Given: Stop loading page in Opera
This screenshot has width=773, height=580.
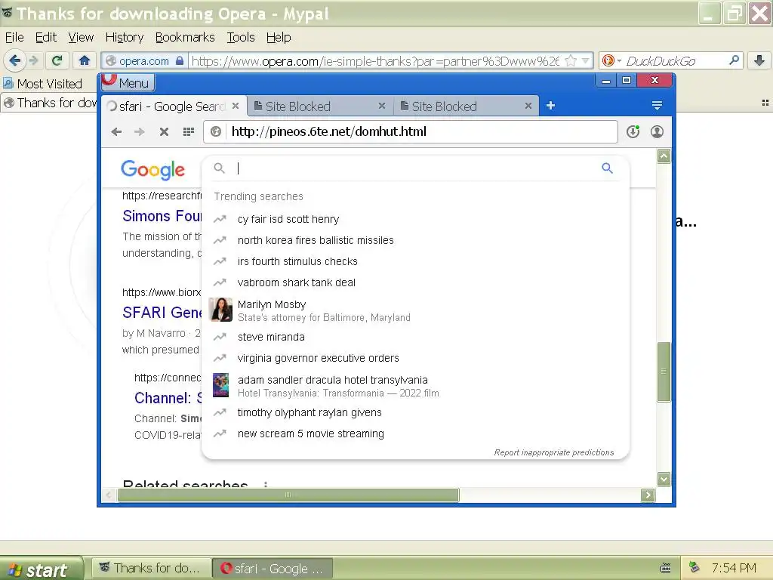Looking at the screenshot, I should pyautogui.click(x=164, y=131).
